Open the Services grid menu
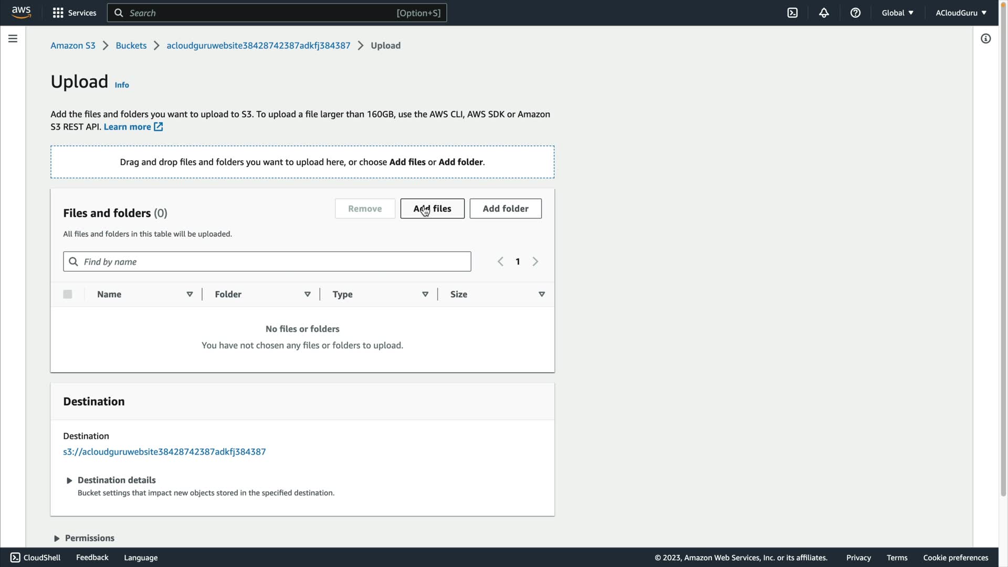This screenshot has width=1008, height=567. pos(74,13)
